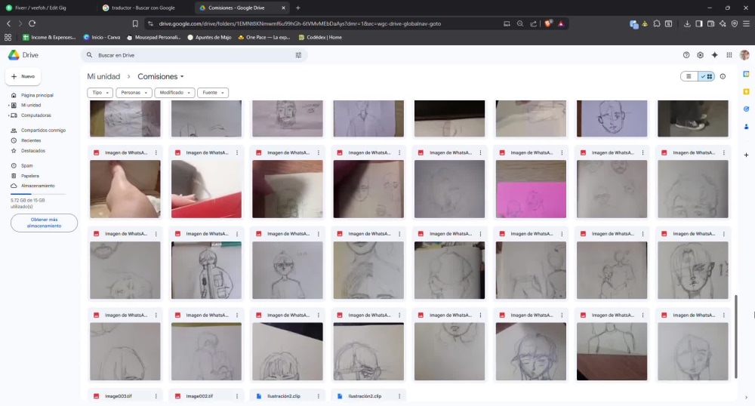
Task: Go back using the browser back arrow
Action: click(8, 23)
